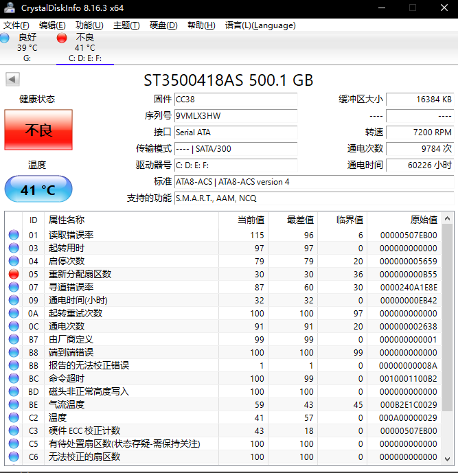Click the serial number field 9VMLX3HW
This screenshot has width=458, height=473.
236,116
